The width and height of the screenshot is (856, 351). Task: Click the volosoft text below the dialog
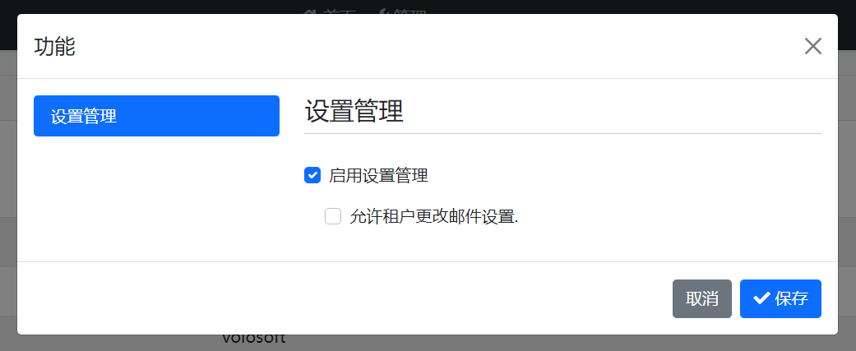254,339
